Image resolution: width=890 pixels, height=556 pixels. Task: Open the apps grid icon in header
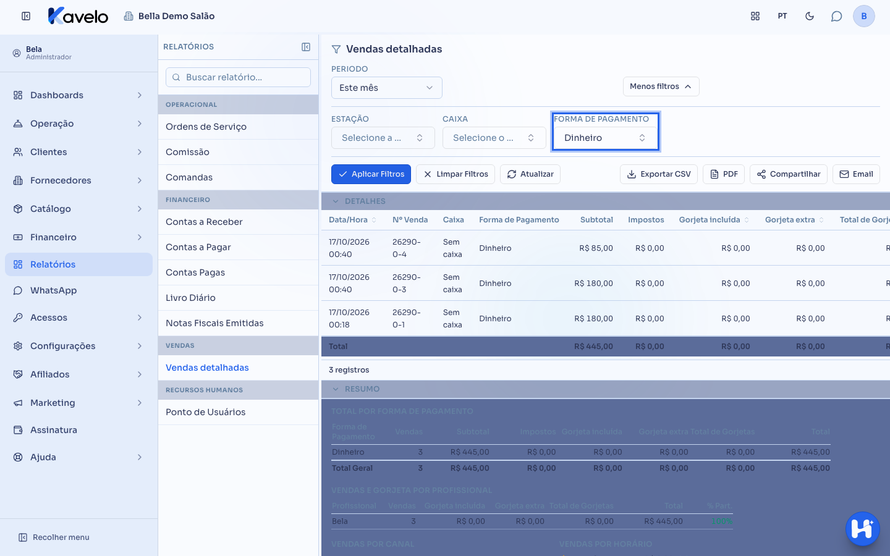[x=755, y=16]
